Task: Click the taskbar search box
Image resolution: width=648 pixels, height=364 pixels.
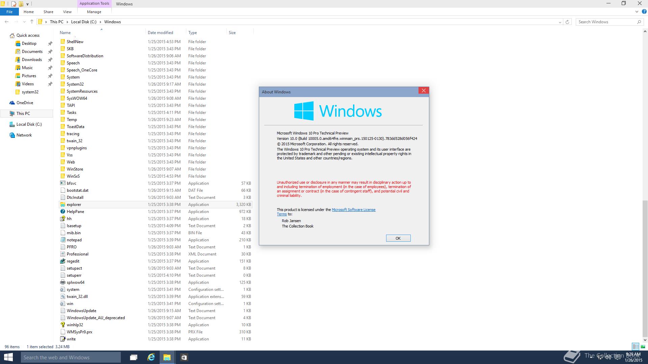Action: 71,357
